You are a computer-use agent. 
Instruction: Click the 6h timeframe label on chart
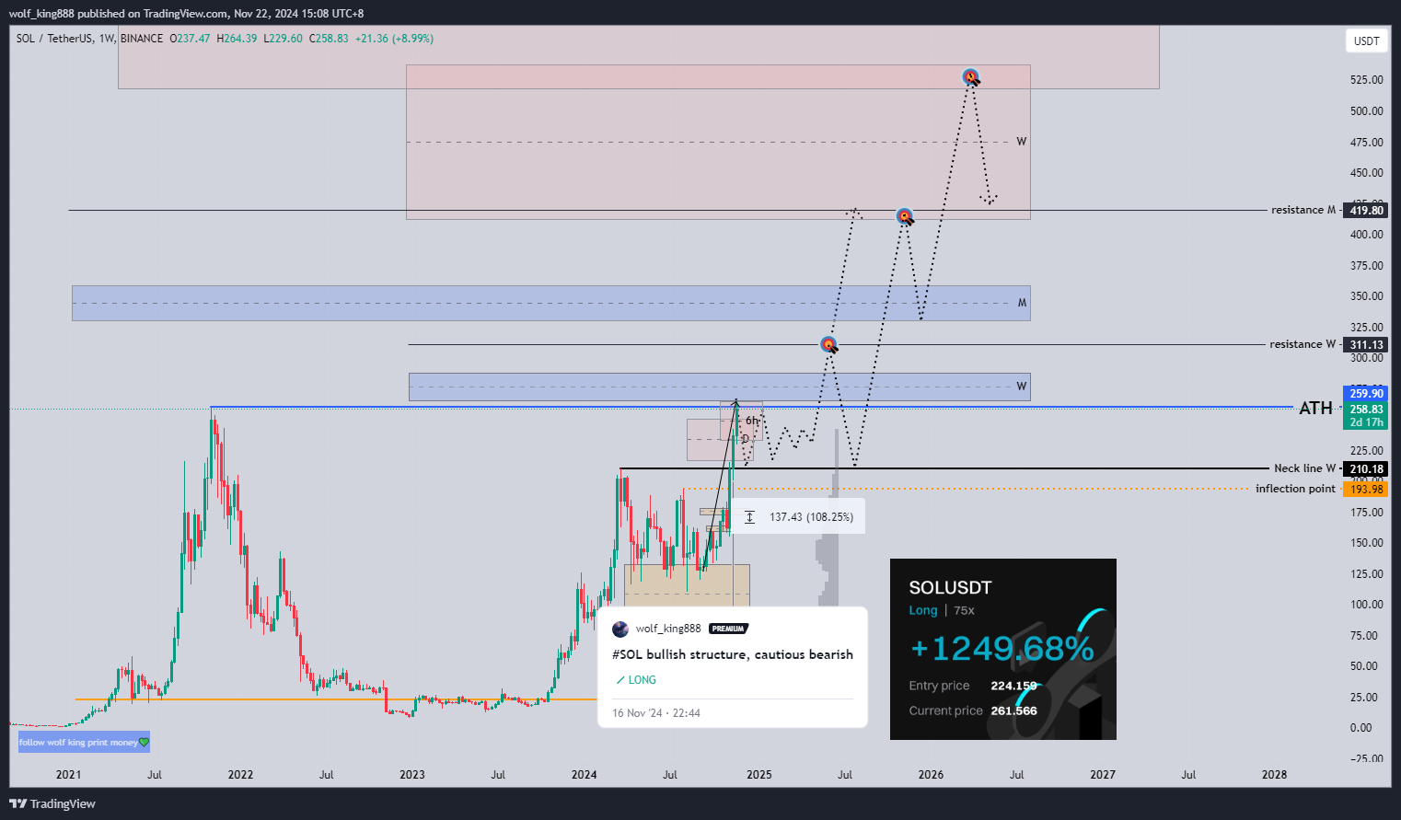coord(752,421)
